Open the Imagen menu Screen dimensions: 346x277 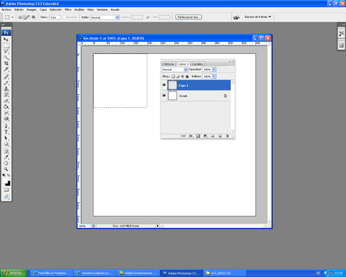click(x=32, y=10)
